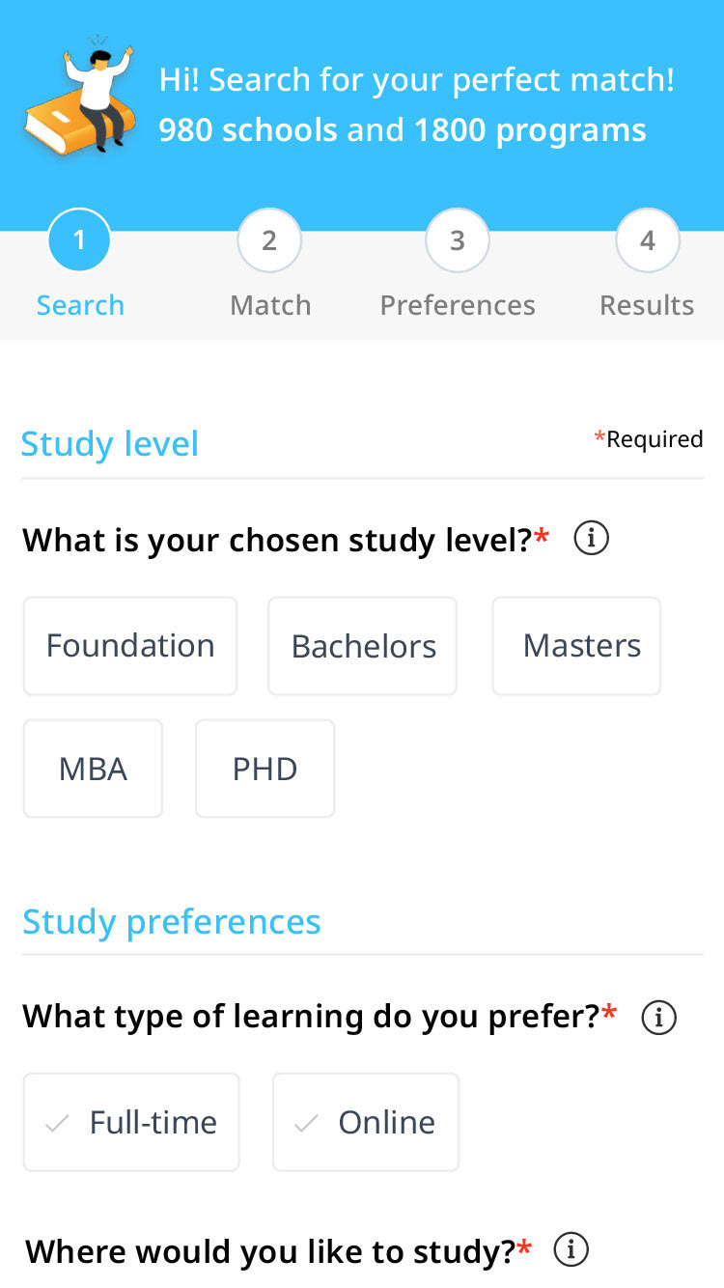Screen dimensions: 724x1288
Task: Click the Search step label
Action: (80, 305)
